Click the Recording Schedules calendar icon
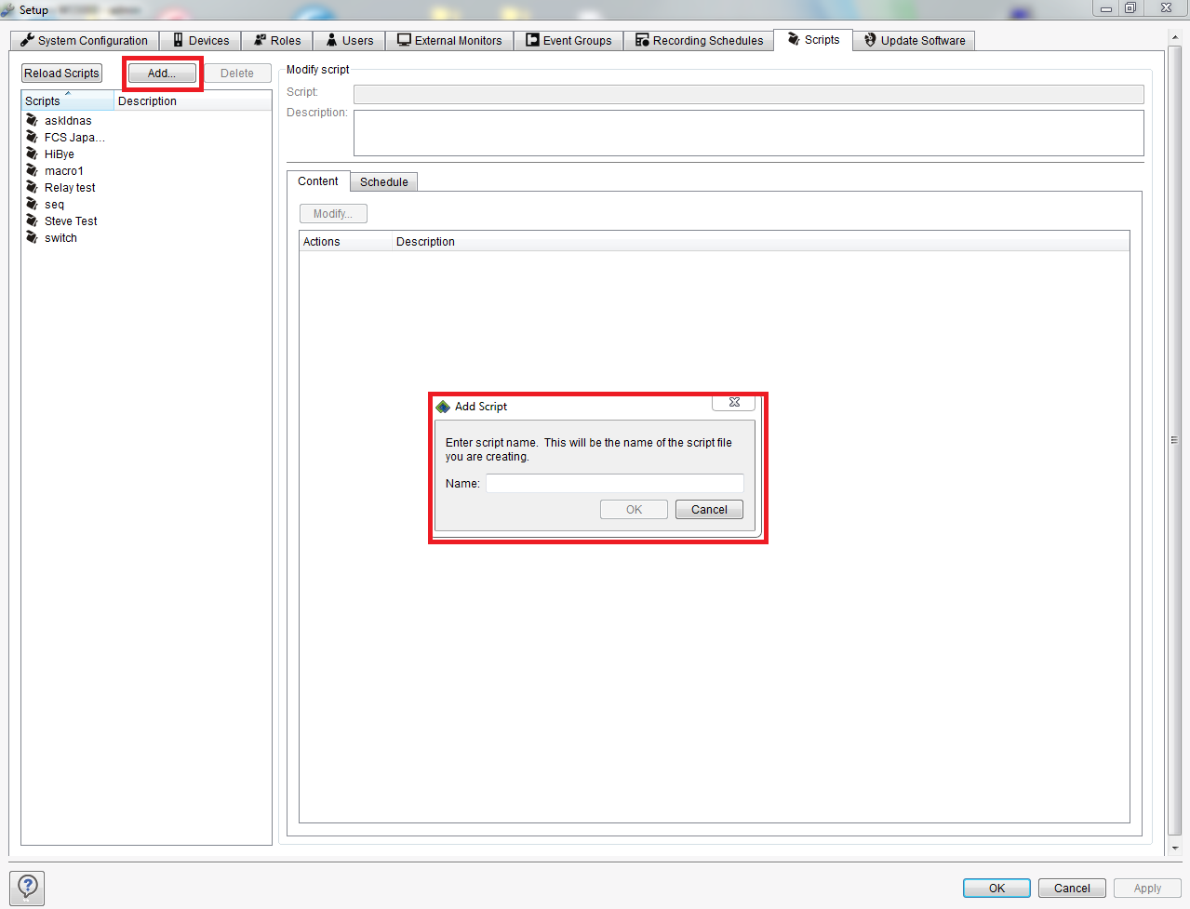This screenshot has height=909, width=1190. tap(641, 40)
